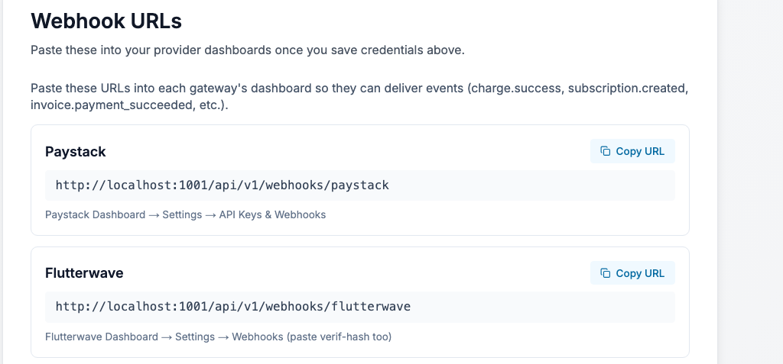Click the Paystack Dashboard settings path hint
This screenshot has width=783, height=364.
185,215
